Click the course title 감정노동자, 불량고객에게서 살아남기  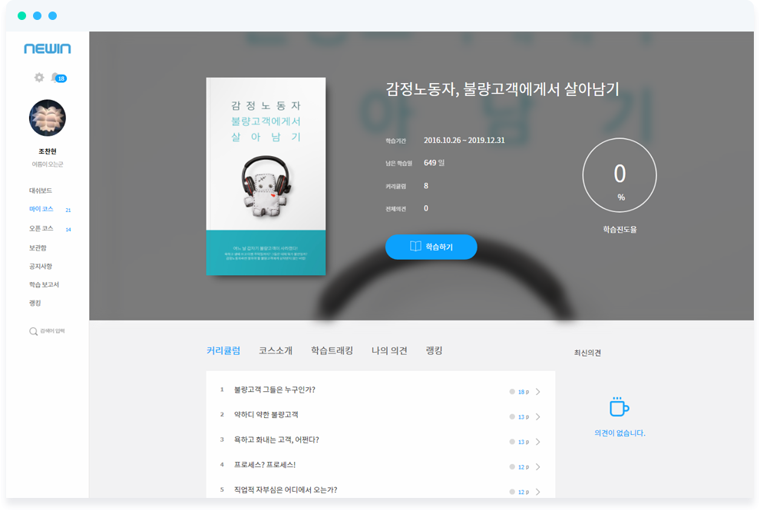pyautogui.click(x=502, y=89)
